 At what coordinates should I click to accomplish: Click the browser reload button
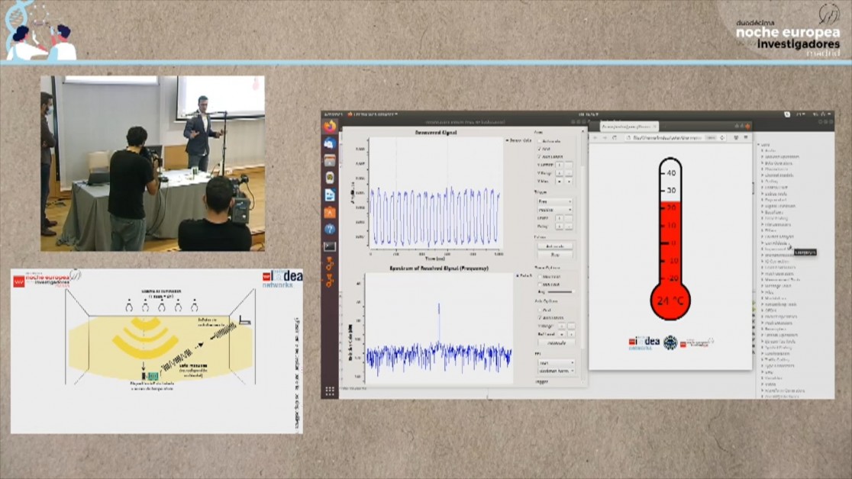point(615,137)
